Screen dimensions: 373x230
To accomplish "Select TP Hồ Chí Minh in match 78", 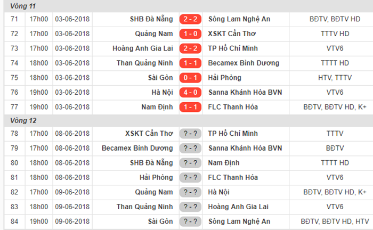I will 233,134.
